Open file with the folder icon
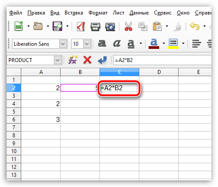218x187 pixels. (x=38, y=26)
